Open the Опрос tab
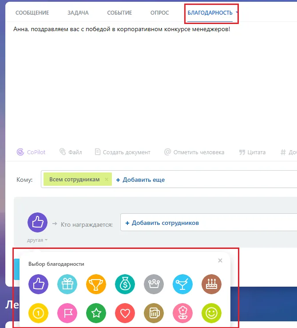This screenshot has height=328, width=297. click(x=160, y=13)
